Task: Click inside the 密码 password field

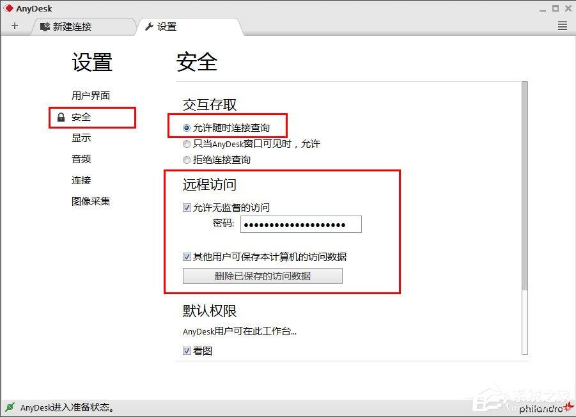Action: (300, 224)
